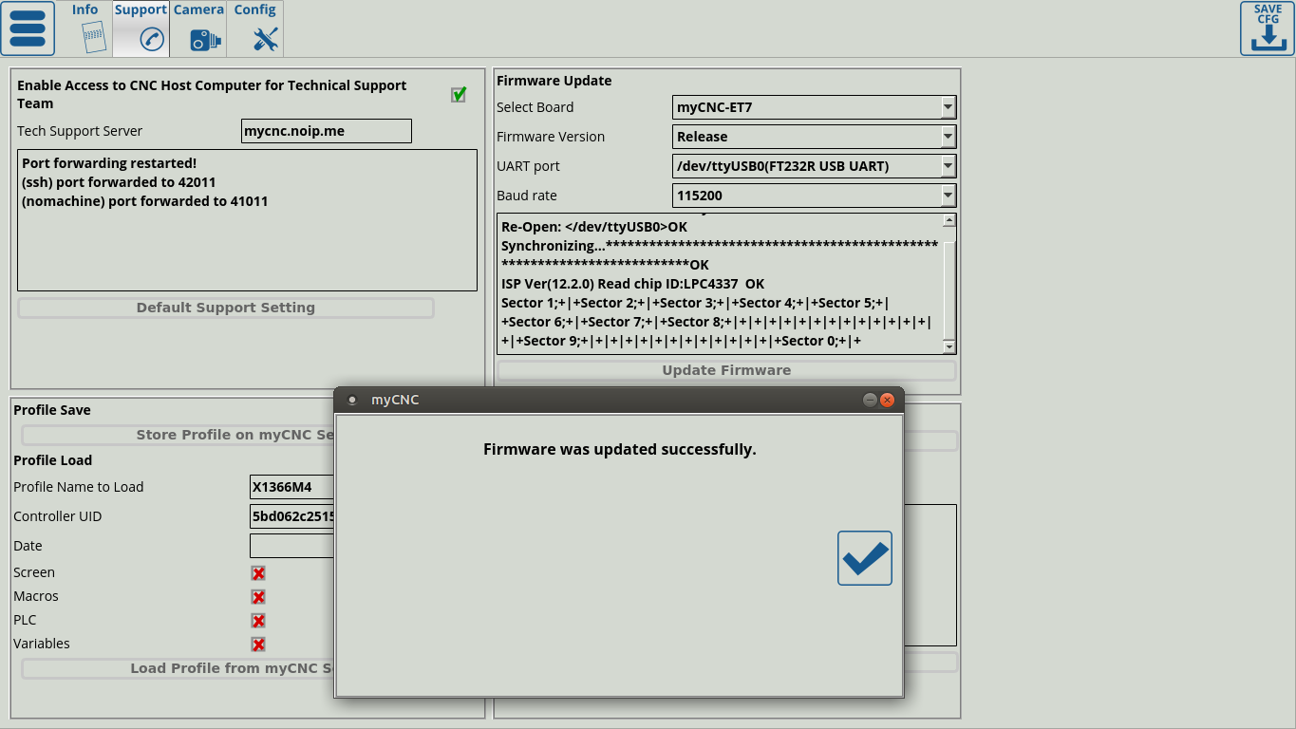This screenshot has width=1296, height=729.
Task: Toggle the Screen profile checkbox
Action: 258,573
